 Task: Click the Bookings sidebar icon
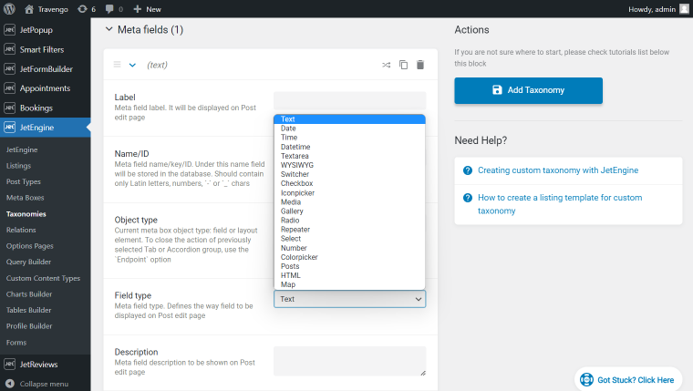(10, 108)
